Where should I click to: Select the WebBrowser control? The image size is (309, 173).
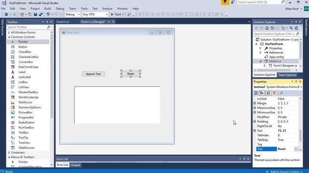point(27,148)
